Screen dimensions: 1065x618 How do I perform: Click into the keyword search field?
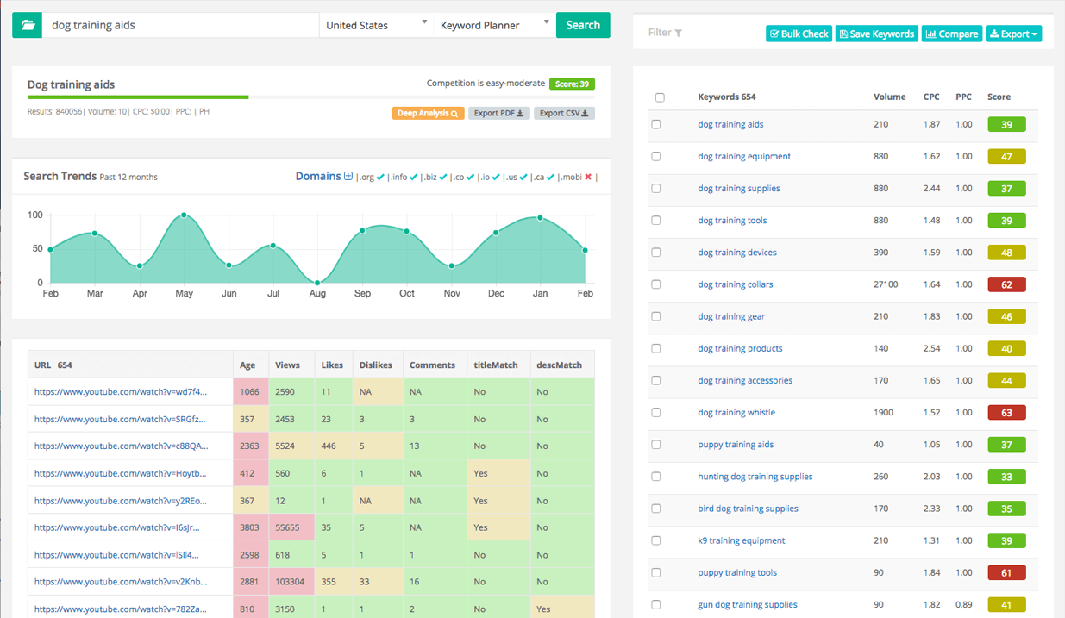coord(181,25)
